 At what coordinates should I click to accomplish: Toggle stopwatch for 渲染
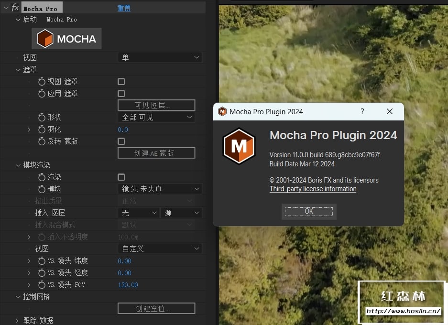[x=42, y=177]
